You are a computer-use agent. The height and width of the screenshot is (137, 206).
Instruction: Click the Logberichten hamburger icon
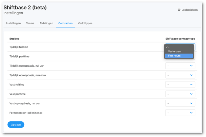point(179,10)
